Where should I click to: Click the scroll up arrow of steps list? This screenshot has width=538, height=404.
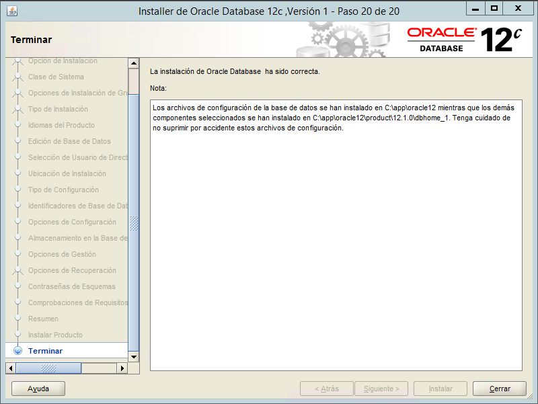pyautogui.click(x=133, y=63)
